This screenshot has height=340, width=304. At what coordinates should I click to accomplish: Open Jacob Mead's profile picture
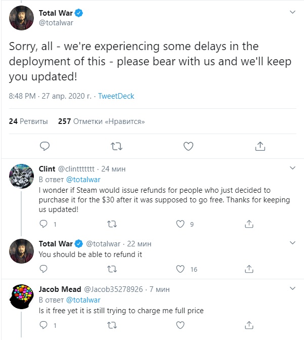[x=22, y=297]
